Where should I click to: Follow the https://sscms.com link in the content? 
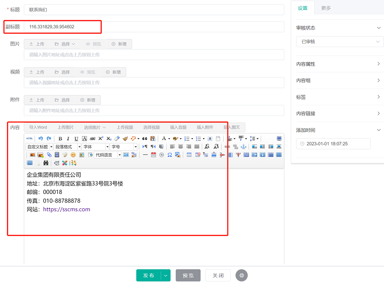[x=66, y=209]
